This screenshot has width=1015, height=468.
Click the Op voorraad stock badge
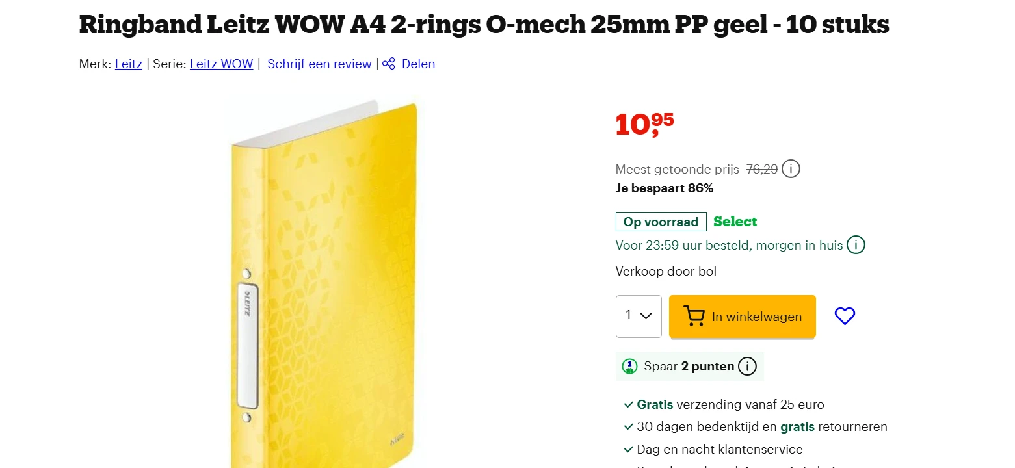pos(660,222)
